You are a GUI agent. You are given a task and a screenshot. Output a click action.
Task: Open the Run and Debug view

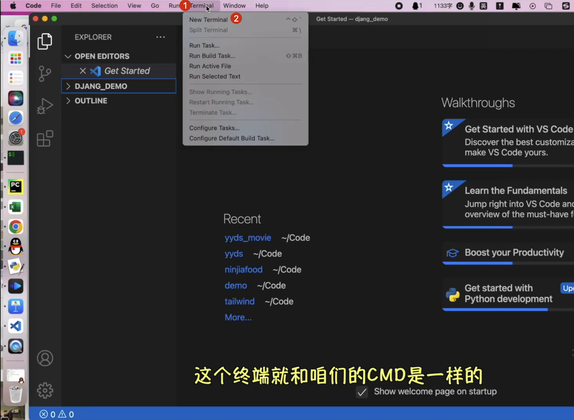pos(45,106)
